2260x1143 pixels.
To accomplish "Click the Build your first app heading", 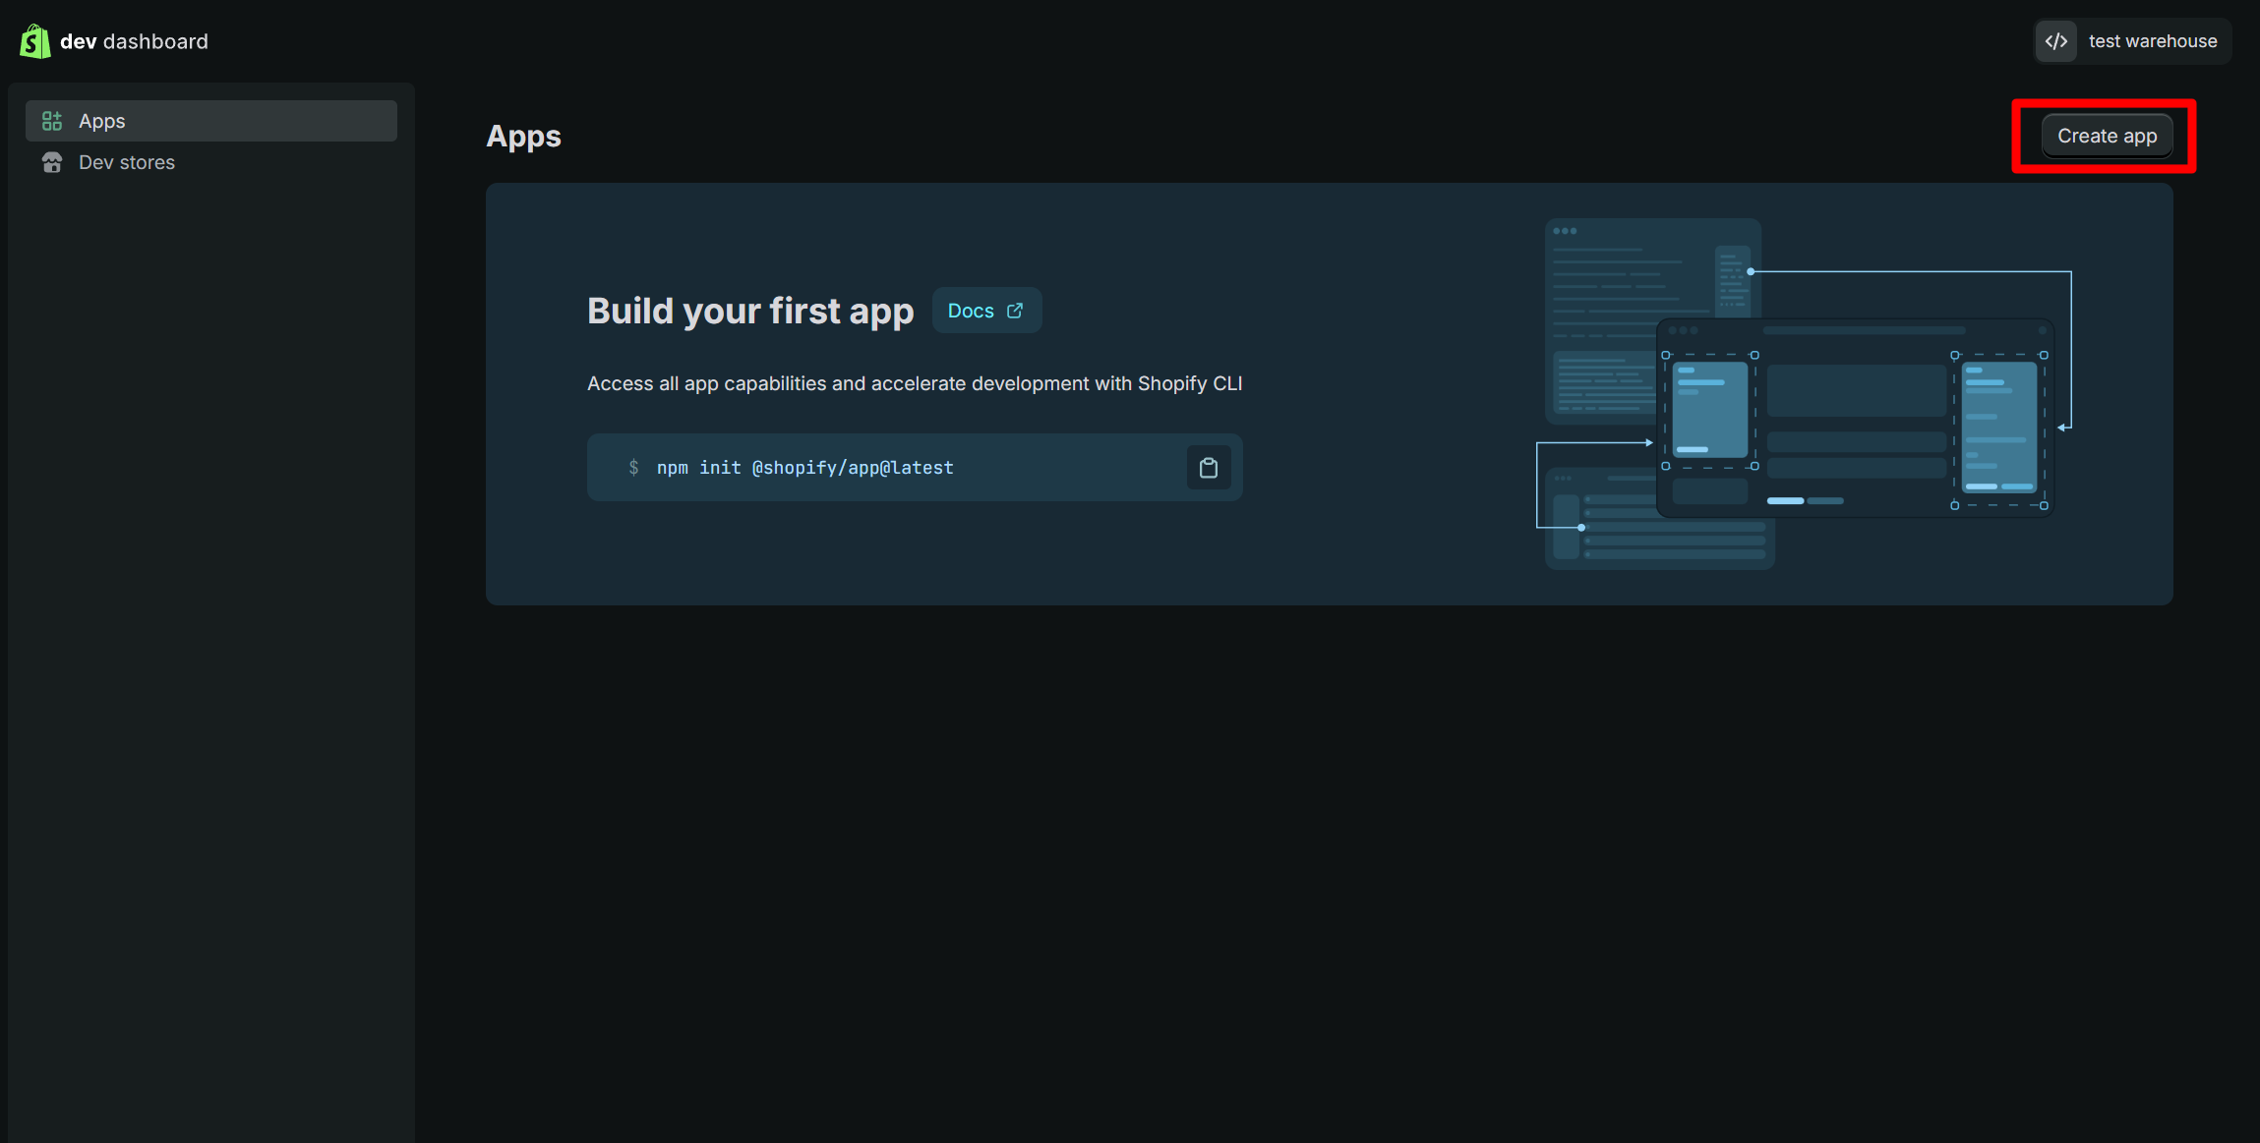I will [749, 311].
